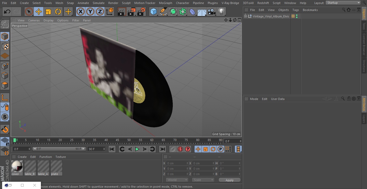Open viewport Cameras menu
Image resolution: width=367 pixels, height=189 pixels.
point(34,20)
